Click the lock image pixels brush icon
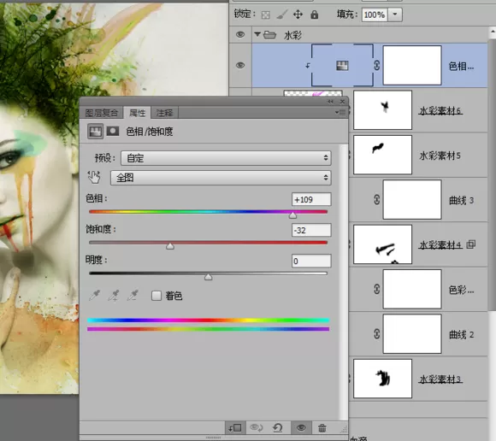 point(281,15)
